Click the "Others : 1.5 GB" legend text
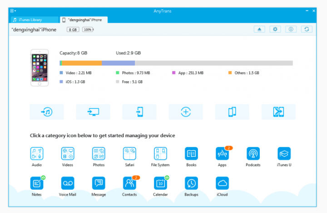 point(247,73)
